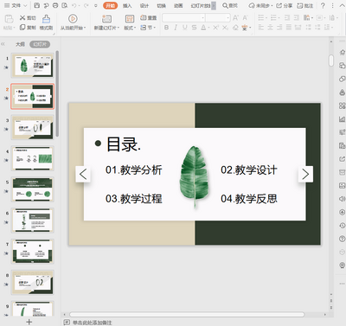Toggle subscript X₂ formatting
The height and width of the screenshot is (326, 346).
tap(225, 28)
